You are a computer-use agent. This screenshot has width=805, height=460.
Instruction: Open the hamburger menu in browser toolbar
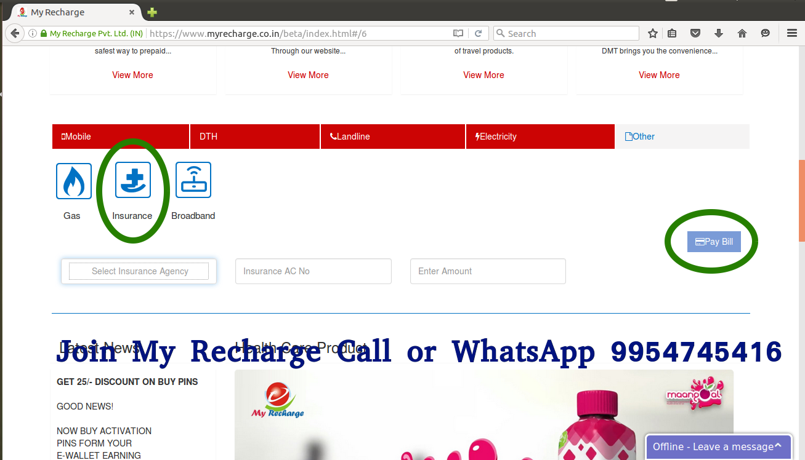click(792, 33)
